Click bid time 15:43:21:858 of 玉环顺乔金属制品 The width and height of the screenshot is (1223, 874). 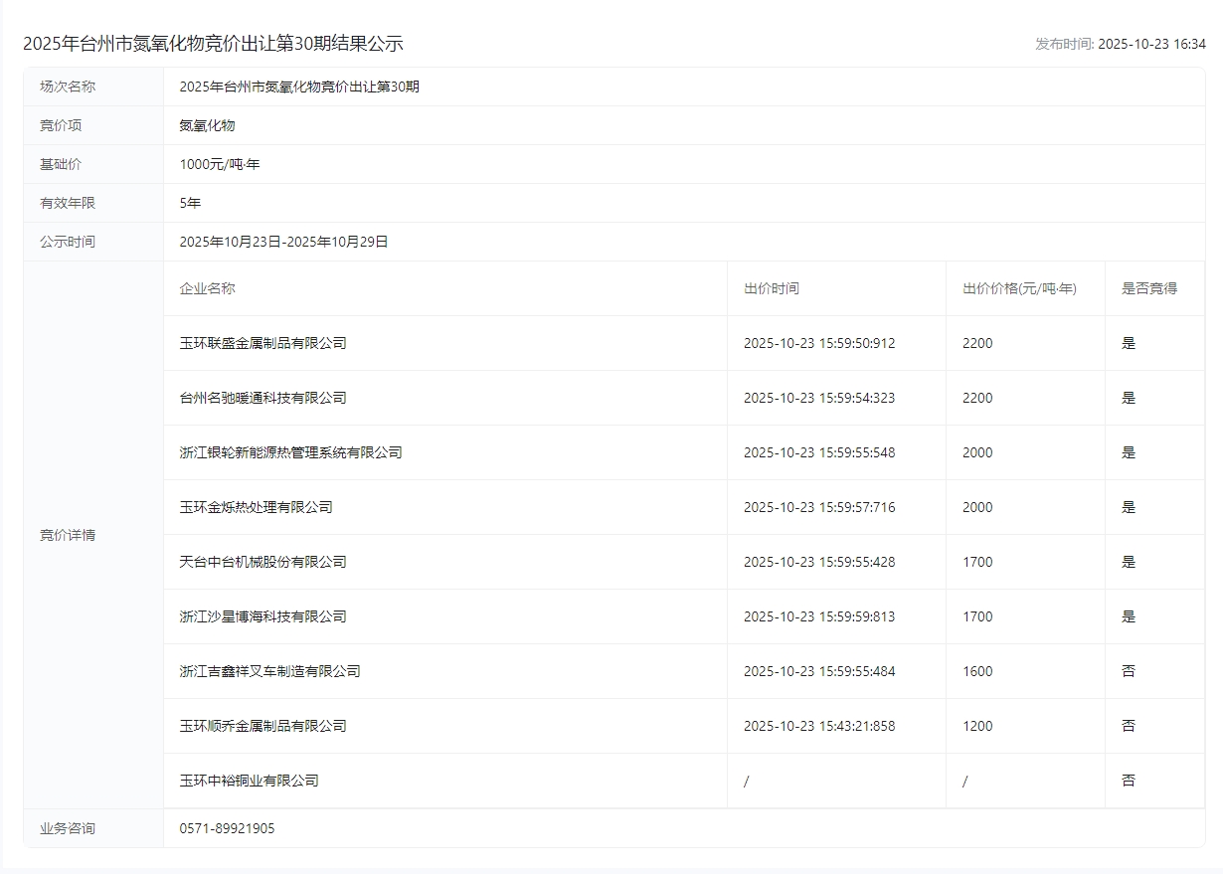click(818, 726)
